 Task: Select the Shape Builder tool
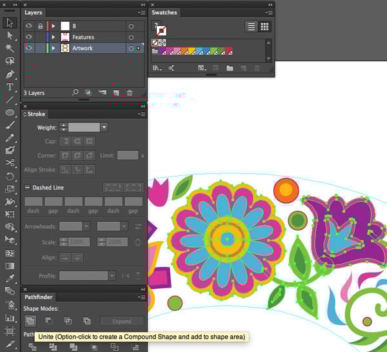point(10,227)
